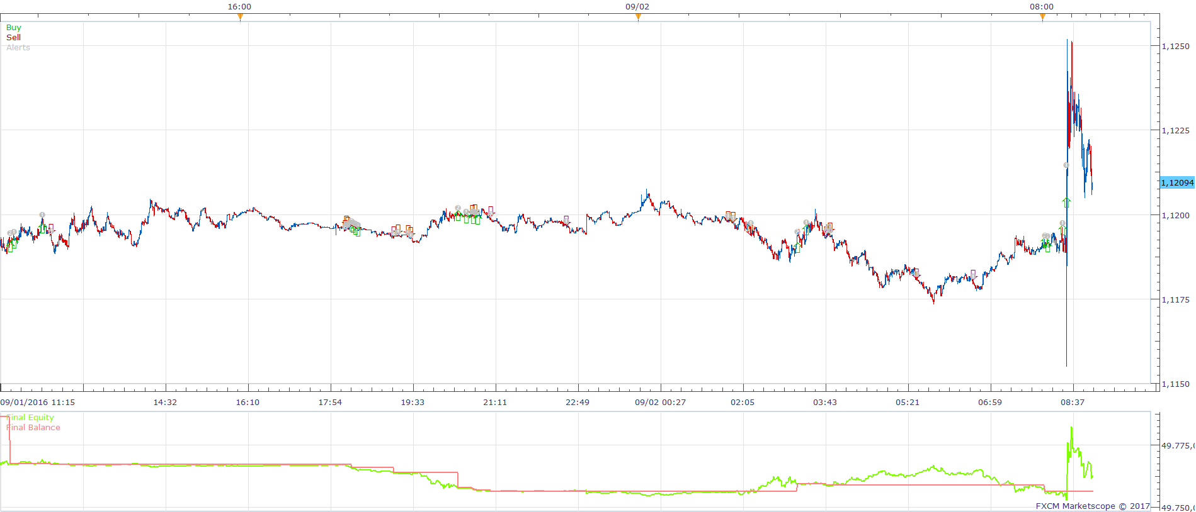Click the orange 09/02 date marker triangle
This screenshot has height=512, width=1196.
pos(638,17)
